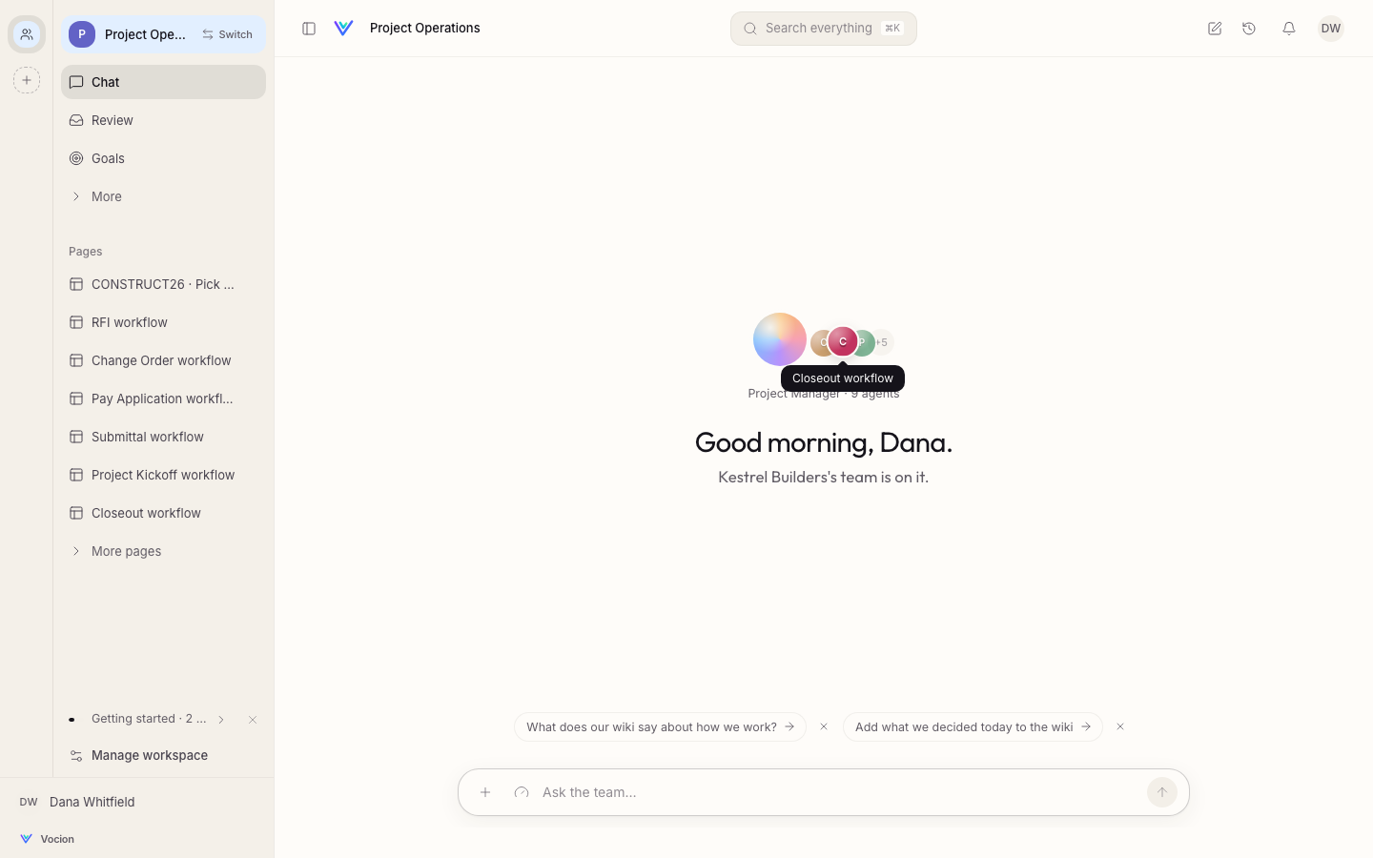
Task: Dismiss the wiki say suggestion
Action: tap(824, 726)
